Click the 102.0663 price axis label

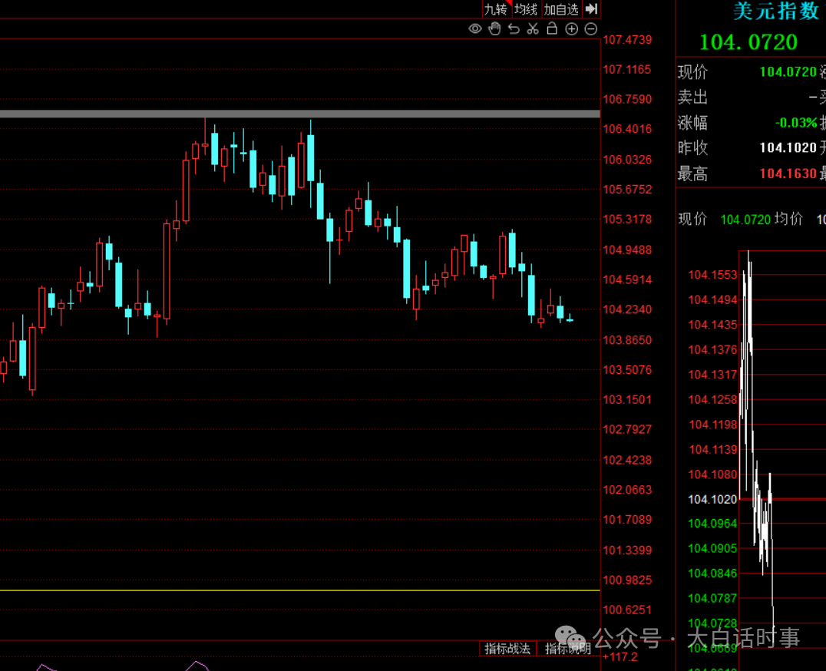627,490
